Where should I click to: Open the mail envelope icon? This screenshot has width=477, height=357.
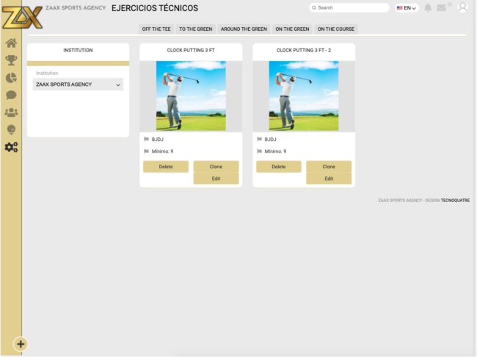coord(442,8)
